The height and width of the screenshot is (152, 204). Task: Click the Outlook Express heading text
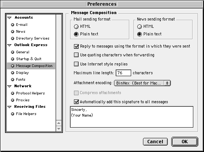point(31,45)
